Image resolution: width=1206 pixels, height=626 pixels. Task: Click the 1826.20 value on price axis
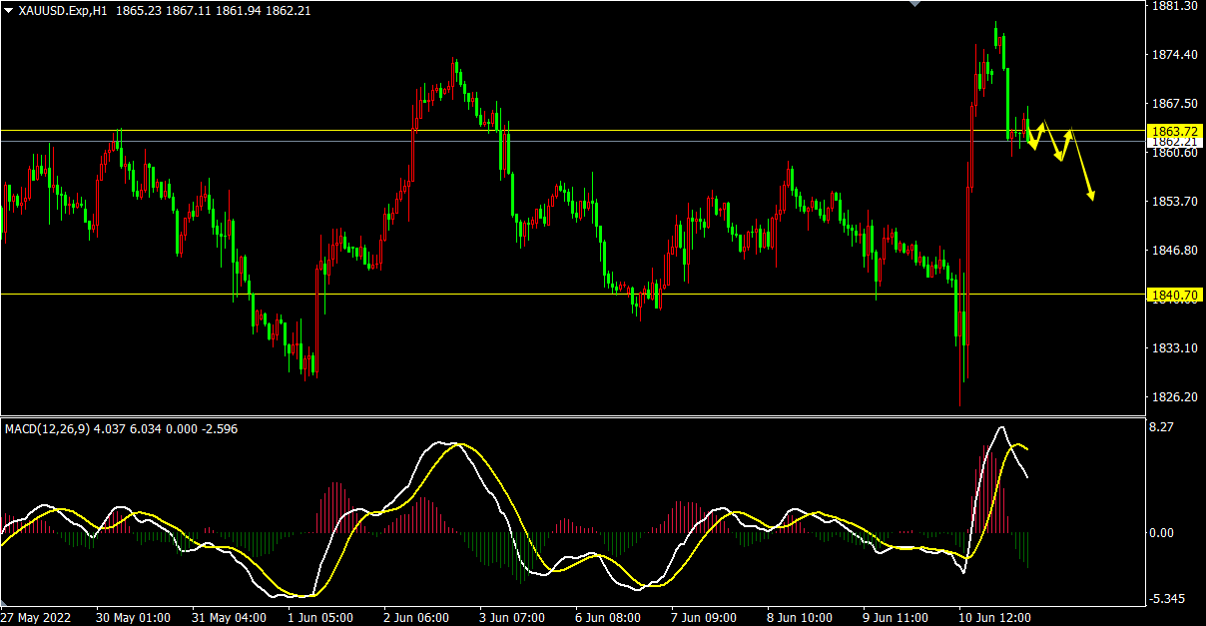pos(1173,397)
